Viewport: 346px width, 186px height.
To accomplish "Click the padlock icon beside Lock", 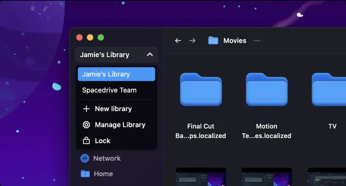I will coord(86,141).
